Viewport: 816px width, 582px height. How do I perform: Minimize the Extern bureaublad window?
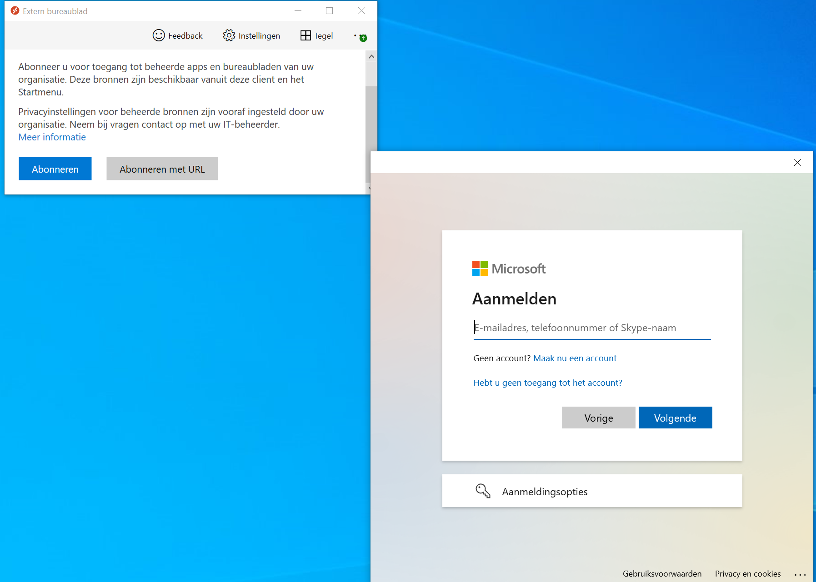coord(298,11)
